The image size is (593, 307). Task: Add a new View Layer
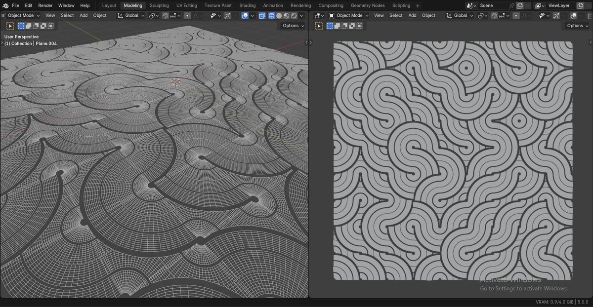[580, 5]
